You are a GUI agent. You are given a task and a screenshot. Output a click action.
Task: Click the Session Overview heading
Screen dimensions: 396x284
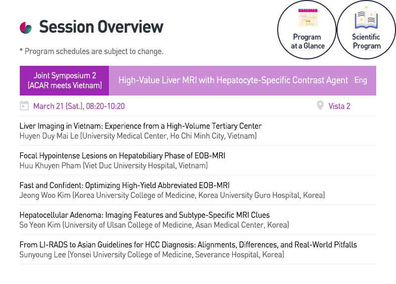pyautogui.click(x=101, y=27)
